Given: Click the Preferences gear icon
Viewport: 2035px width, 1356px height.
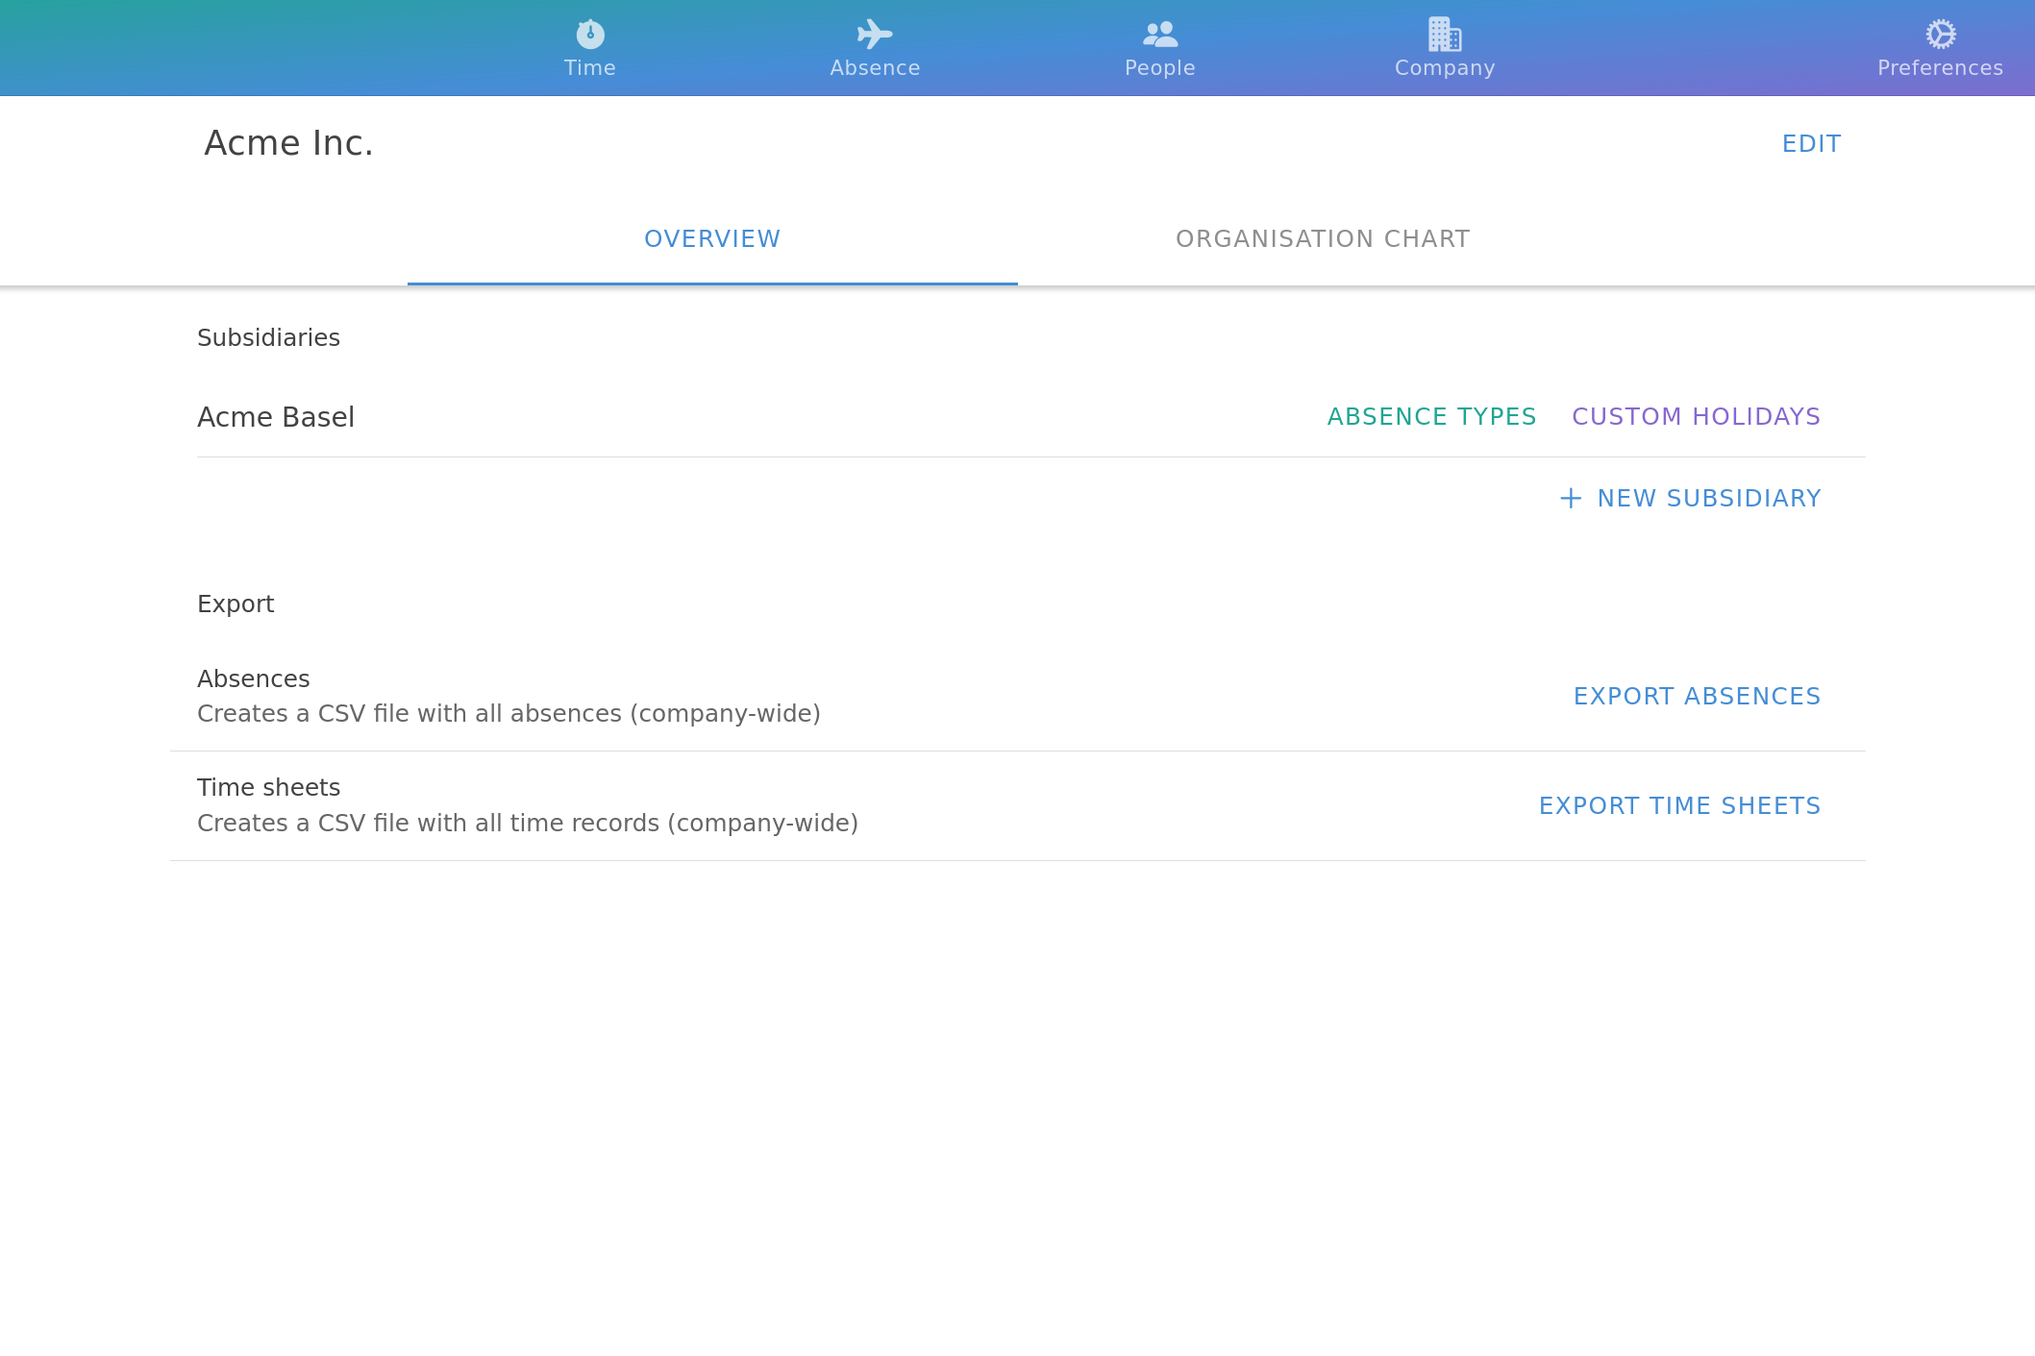Looking at the screenshot, I should (x=1941, y=35).
